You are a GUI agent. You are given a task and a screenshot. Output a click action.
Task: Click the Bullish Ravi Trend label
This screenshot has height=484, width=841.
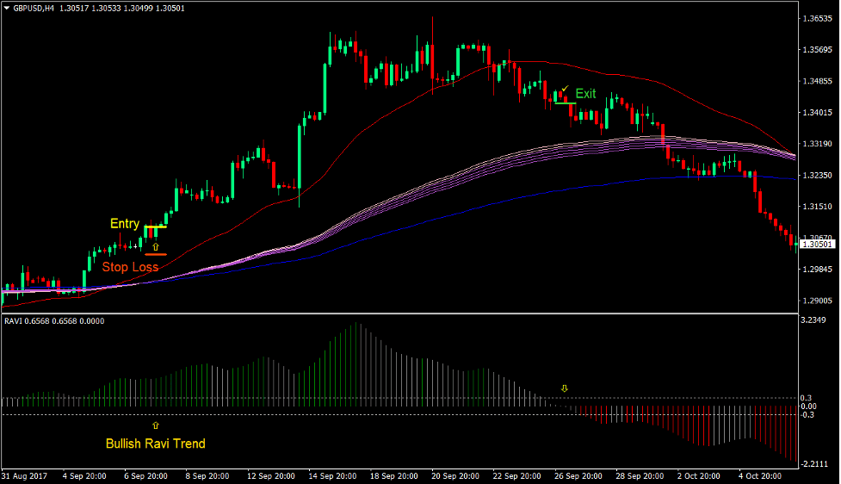(156, 444)
